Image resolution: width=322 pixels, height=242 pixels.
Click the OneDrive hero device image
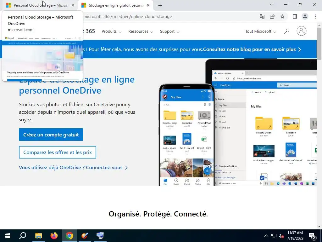238,123
